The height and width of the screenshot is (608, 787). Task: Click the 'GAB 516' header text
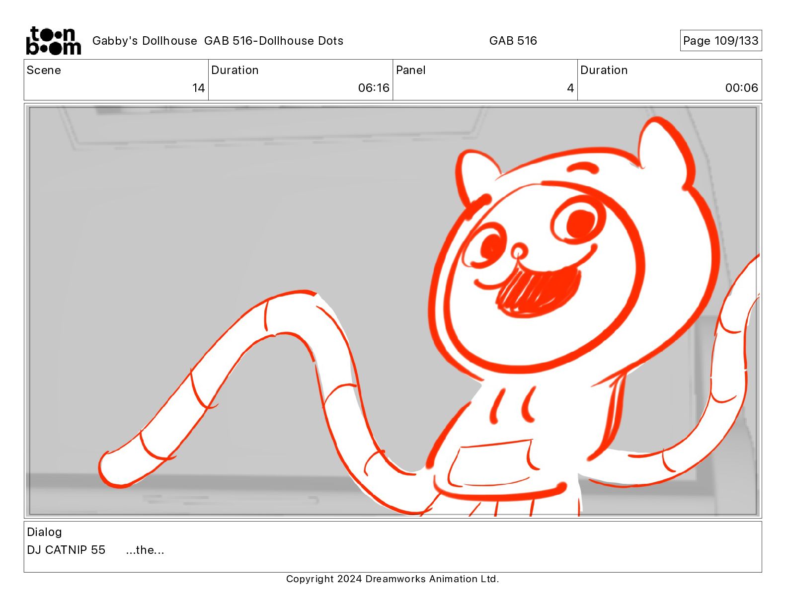[x=513, y=41]
